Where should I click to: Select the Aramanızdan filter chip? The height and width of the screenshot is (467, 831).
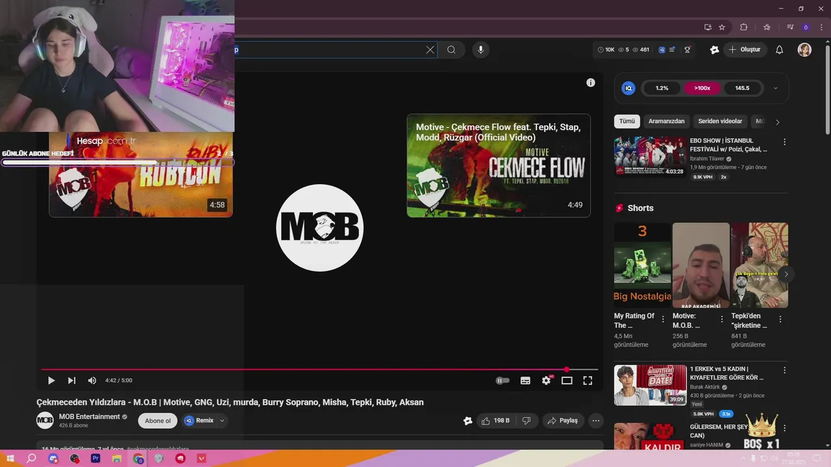pyautogui.click(x=666, y=121)
